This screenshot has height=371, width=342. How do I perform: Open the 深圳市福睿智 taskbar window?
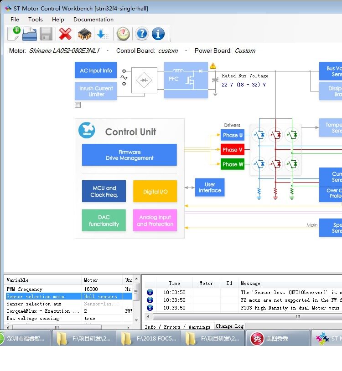[25, 339]
